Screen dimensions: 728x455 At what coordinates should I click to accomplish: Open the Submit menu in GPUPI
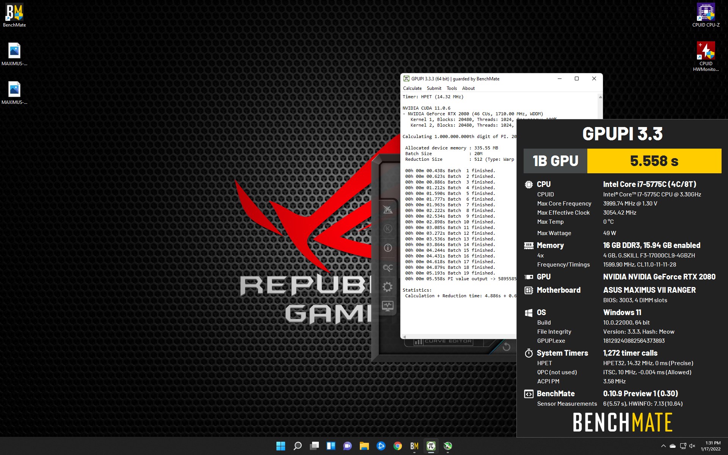coord(434,88)
